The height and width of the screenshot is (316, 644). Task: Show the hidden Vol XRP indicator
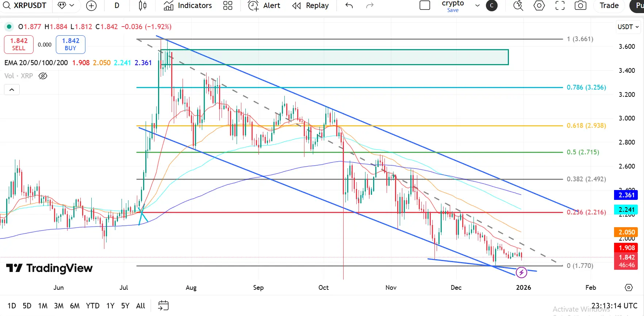coord(43,76)
